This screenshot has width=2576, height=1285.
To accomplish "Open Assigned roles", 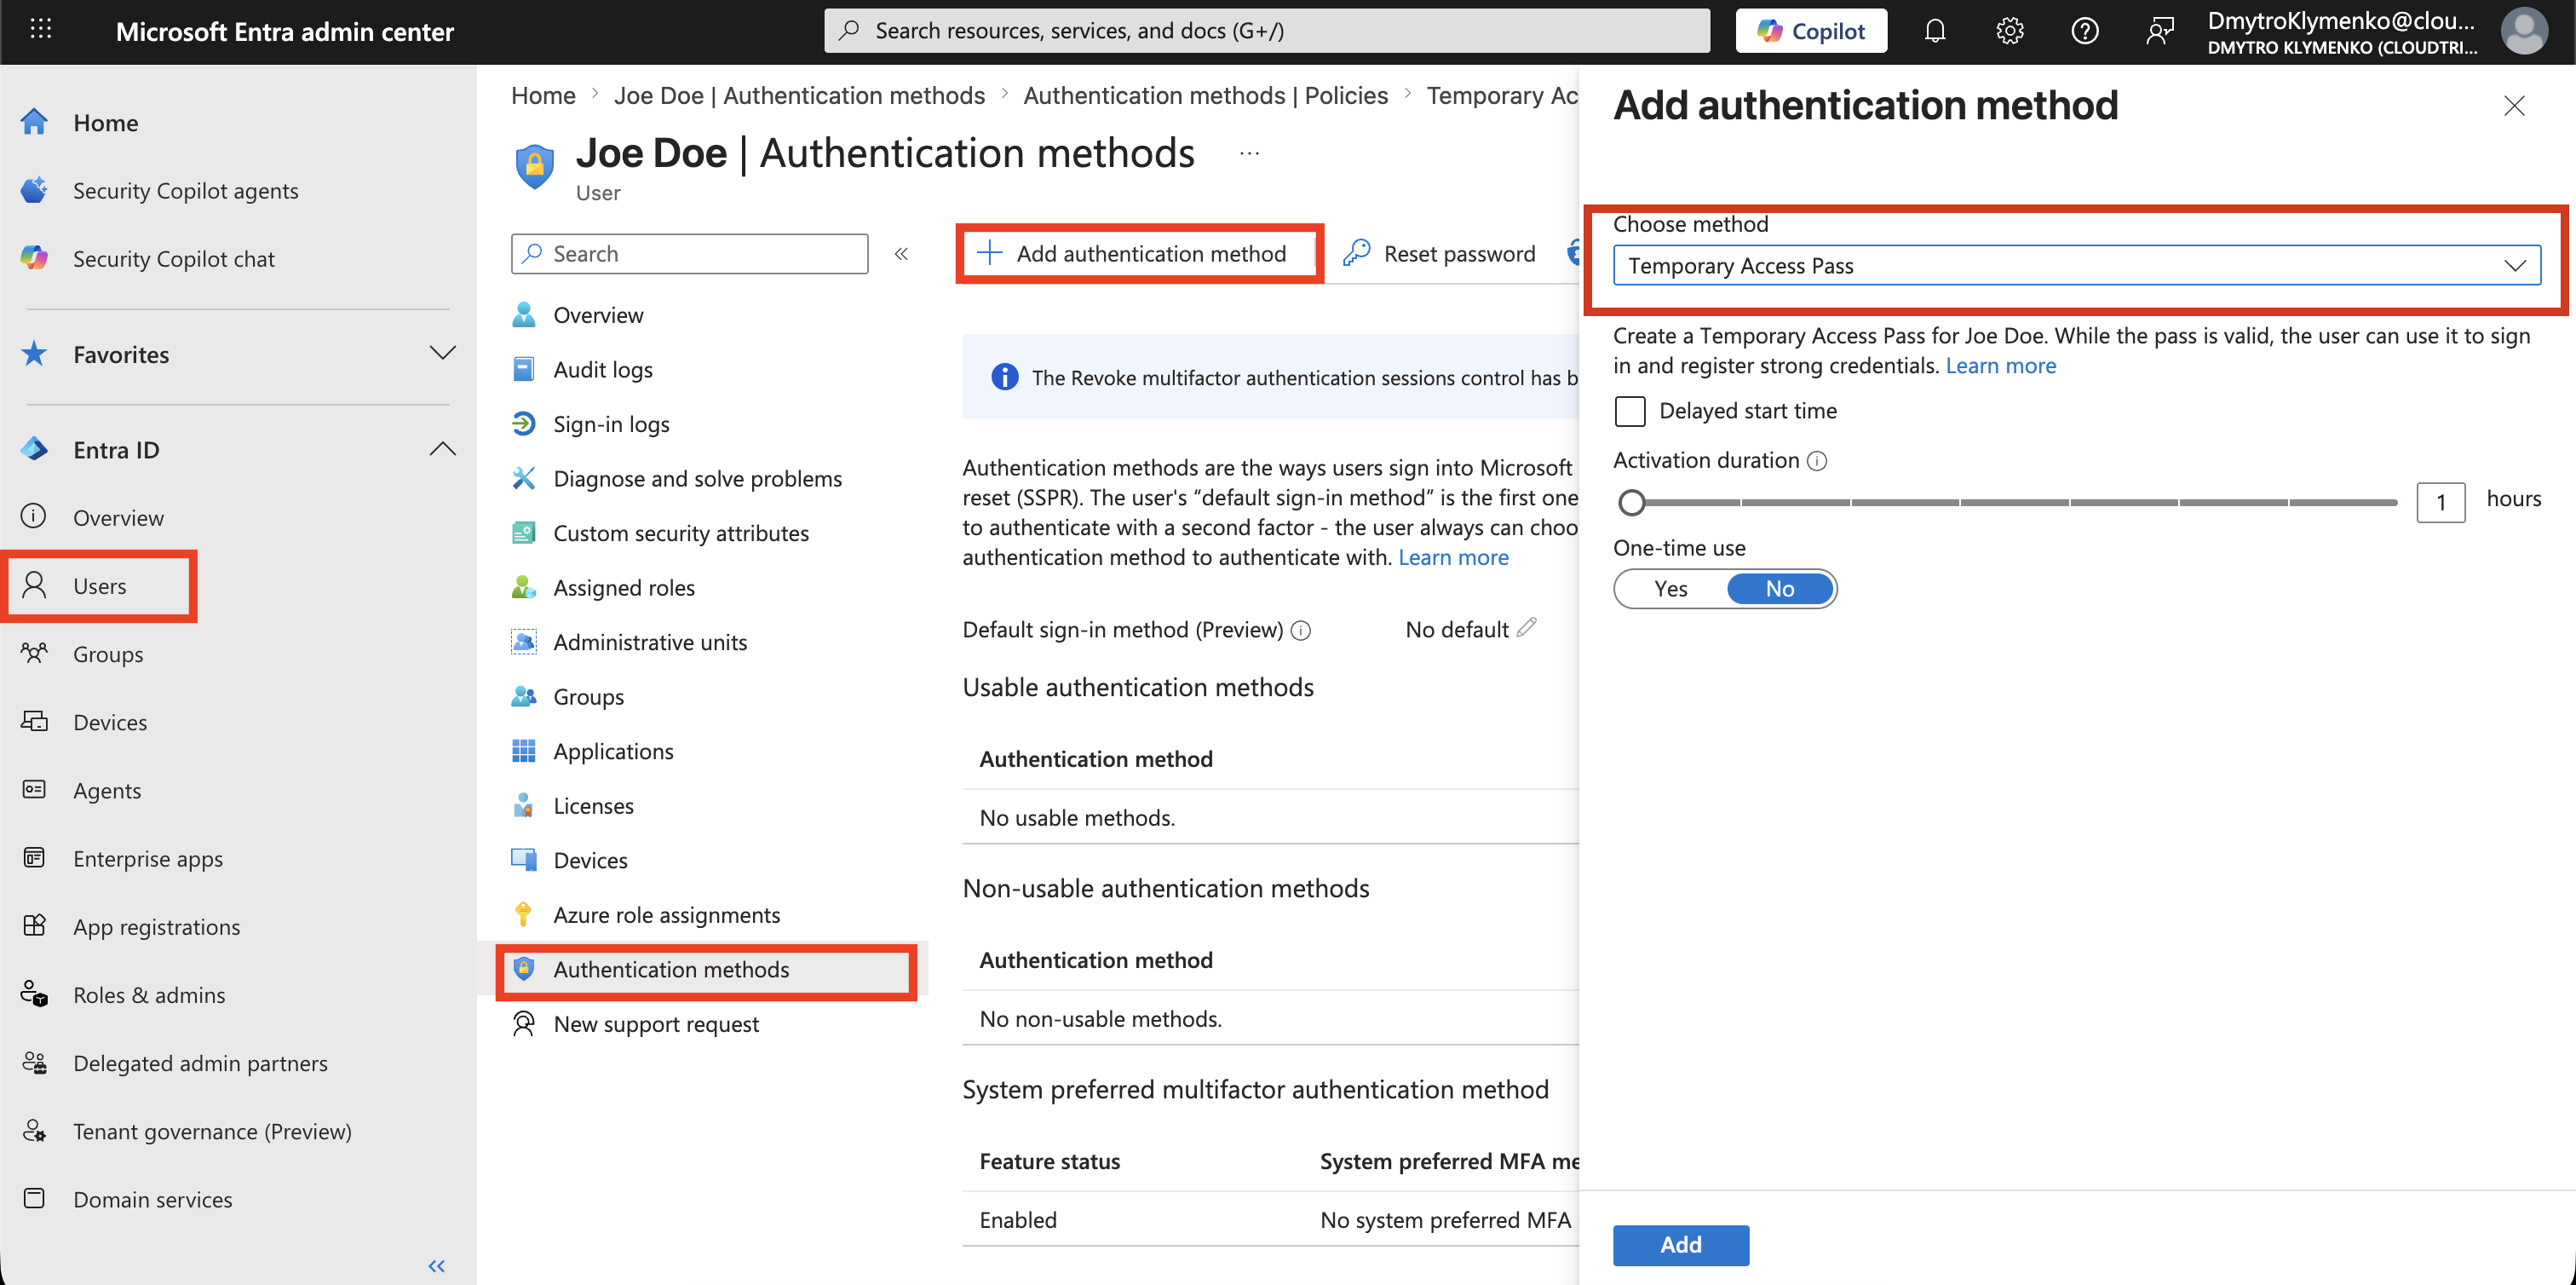I will (624, 587).
